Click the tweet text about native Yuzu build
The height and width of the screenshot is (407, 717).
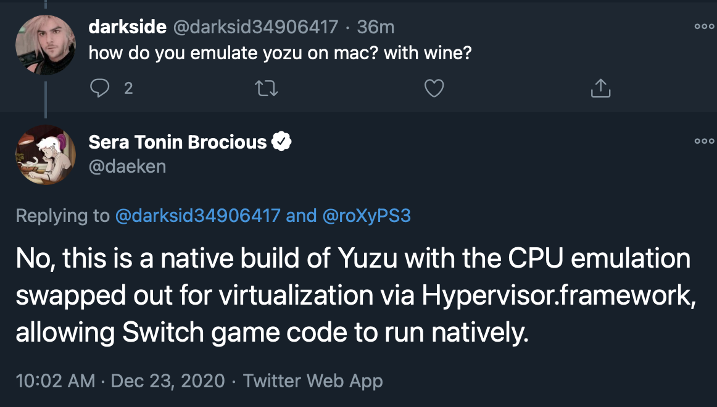pyautogui.click(x=356, y=295)
